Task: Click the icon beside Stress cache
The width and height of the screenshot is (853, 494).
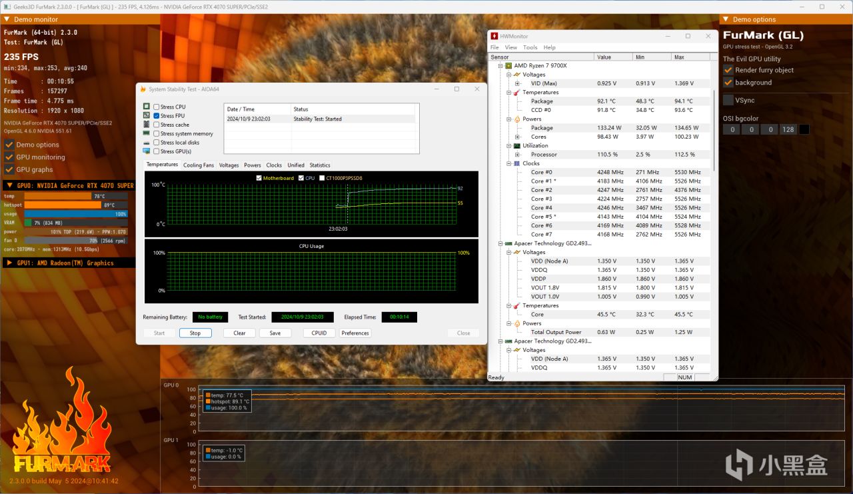Action: [x=147, y=125]
